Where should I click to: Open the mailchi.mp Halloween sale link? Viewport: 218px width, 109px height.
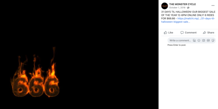[x=188, y=20]
